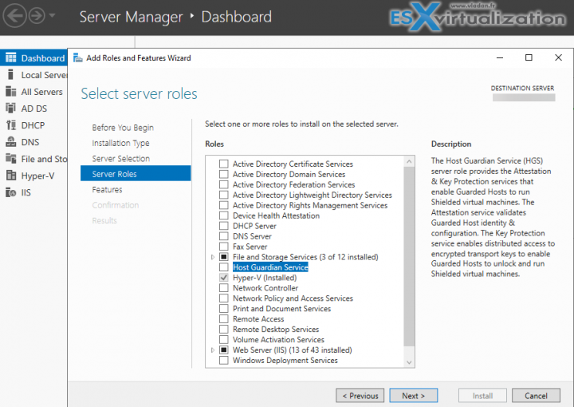The image size is (574, 407).
Task: Check Print and Document Services
Action: tap(224, 309)
